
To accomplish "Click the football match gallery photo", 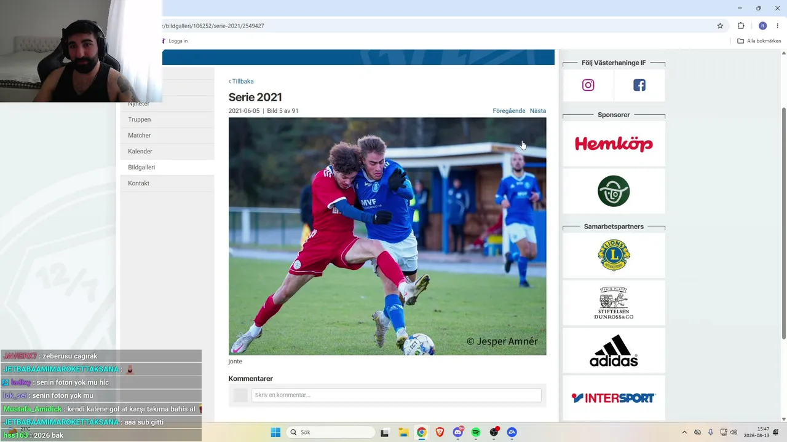I will click(x=387, y=236).
